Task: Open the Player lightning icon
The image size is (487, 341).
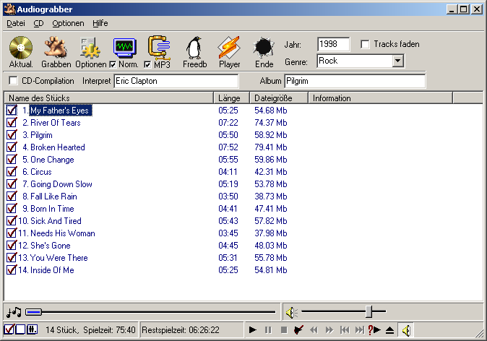Action: point(229,48)
